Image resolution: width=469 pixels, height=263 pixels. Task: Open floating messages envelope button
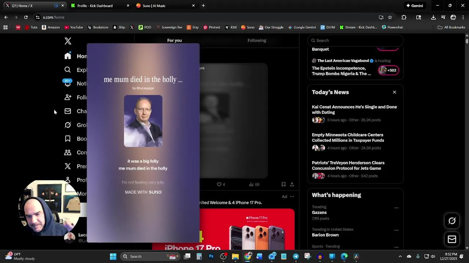[452, 239]
